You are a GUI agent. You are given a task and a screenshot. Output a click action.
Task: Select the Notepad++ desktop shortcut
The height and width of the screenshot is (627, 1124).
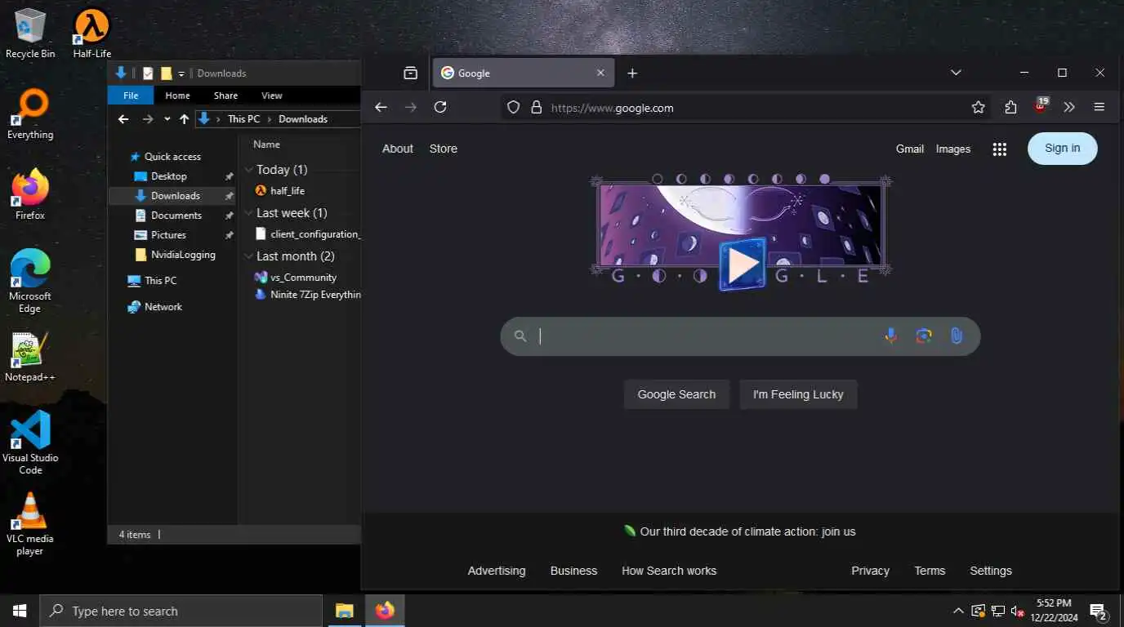tap(30, 357)
